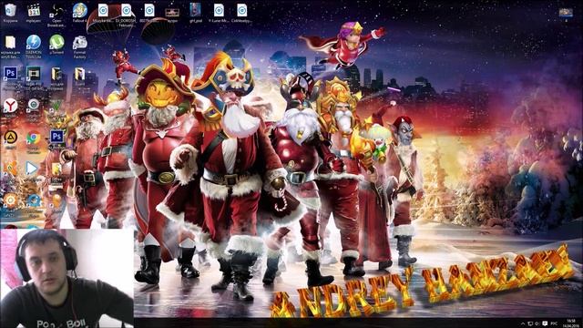Open the taskbar action center notifications

545,323
